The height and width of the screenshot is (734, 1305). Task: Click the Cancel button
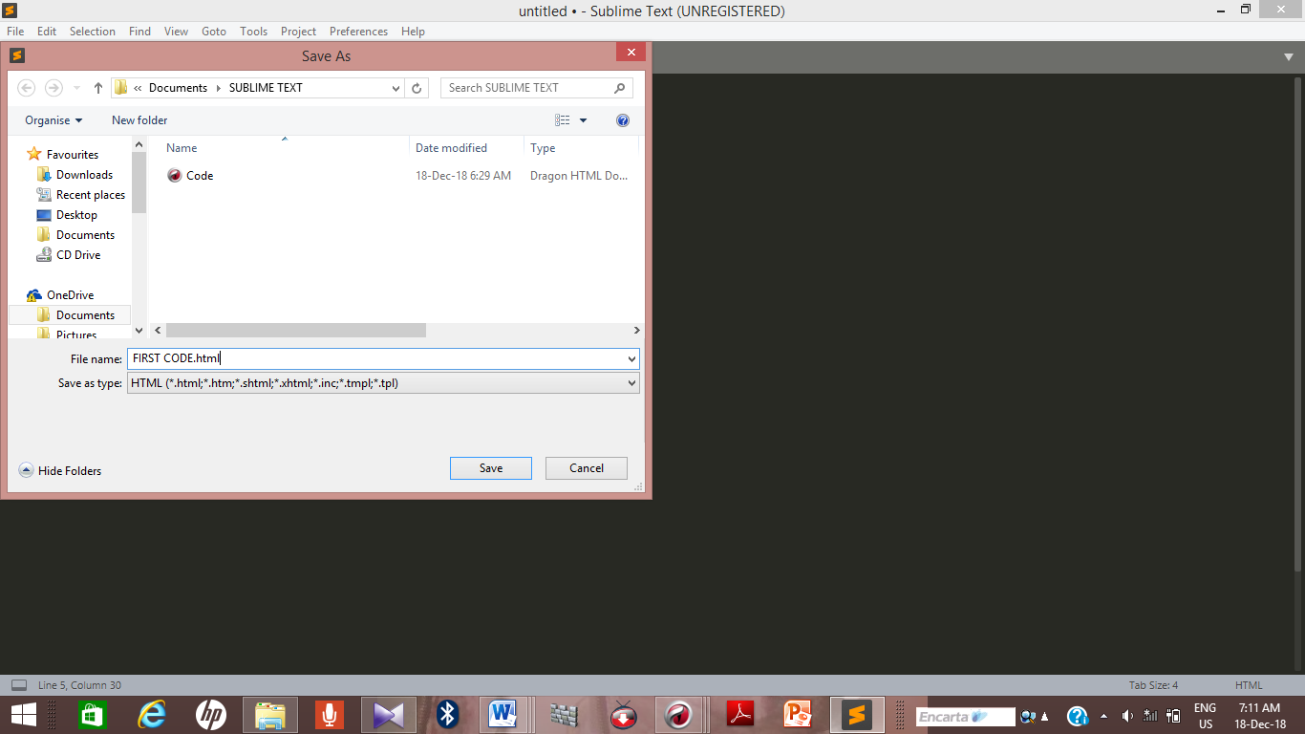pyautogui.click(x=587, y=468)
